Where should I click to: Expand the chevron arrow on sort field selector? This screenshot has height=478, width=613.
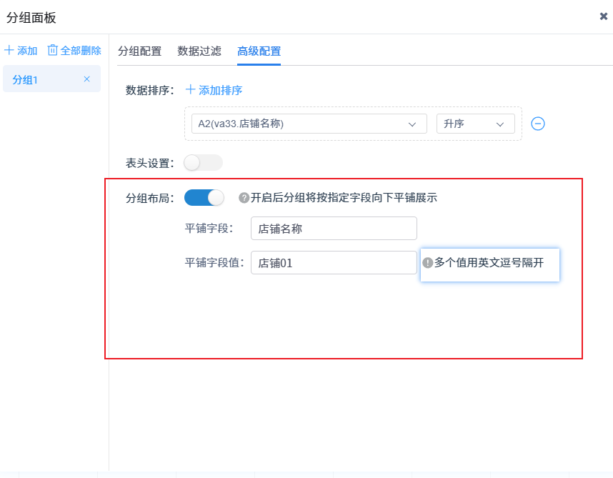(x=412, y=124)
